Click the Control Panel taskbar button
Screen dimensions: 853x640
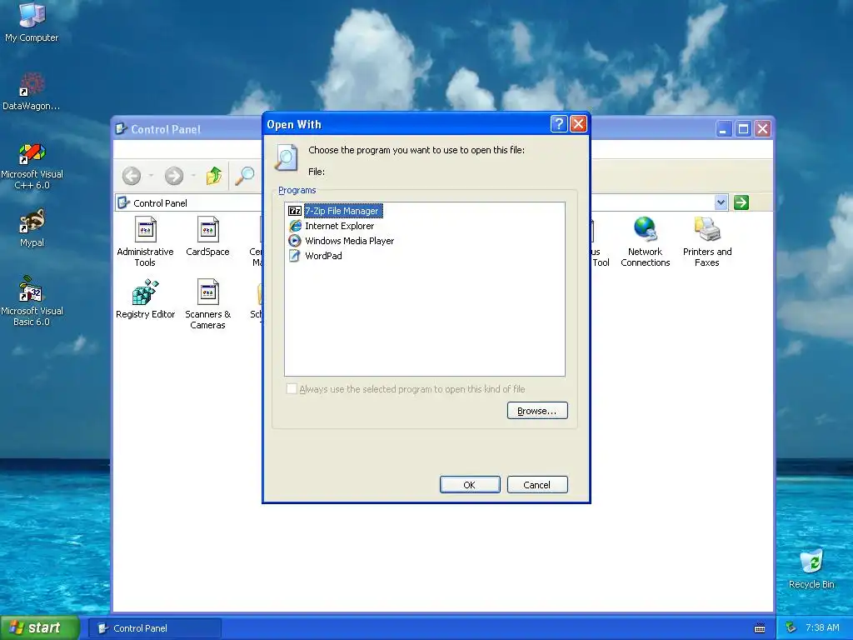[x=154, y=628]
